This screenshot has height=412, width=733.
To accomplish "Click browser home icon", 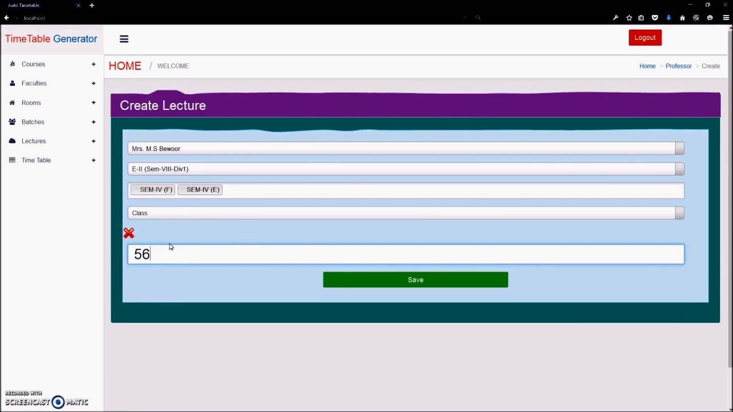I will pos(682,18).
